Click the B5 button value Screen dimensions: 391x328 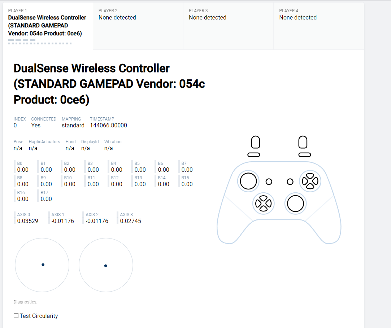(140, 170)
